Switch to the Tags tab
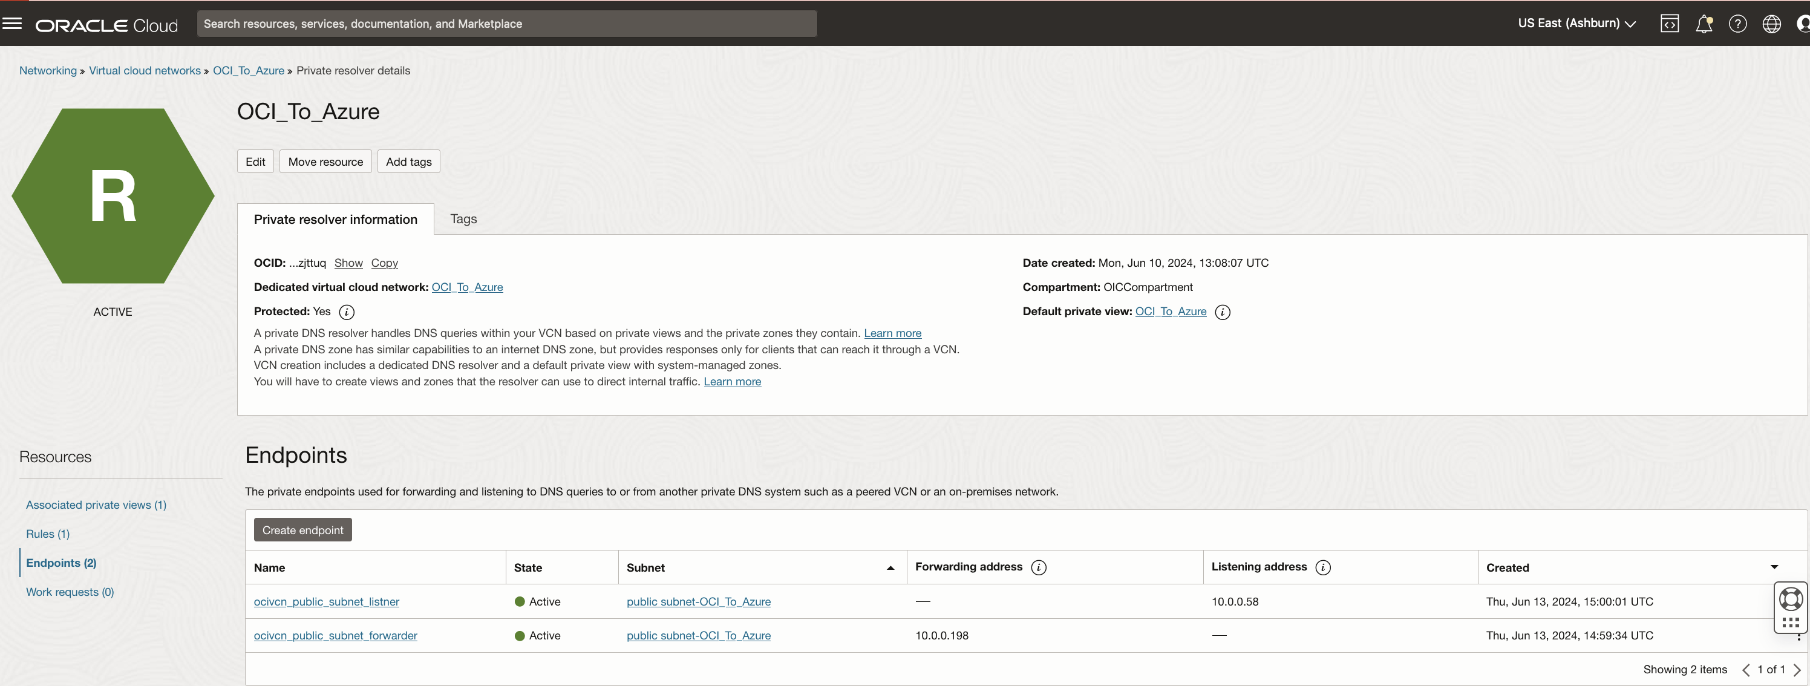 click(x=462, y=218)
